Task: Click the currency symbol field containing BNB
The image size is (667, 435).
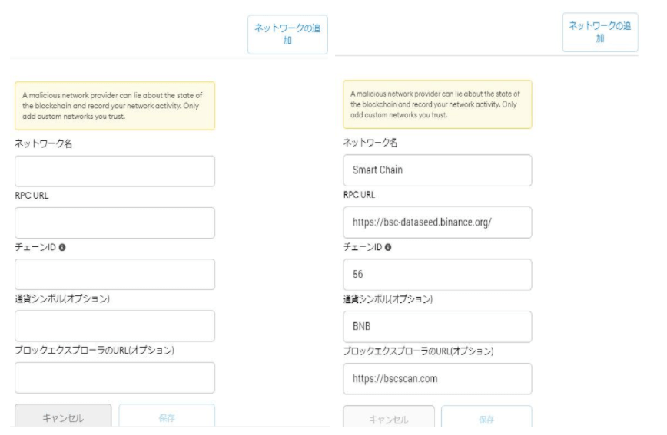Action: 436,326
